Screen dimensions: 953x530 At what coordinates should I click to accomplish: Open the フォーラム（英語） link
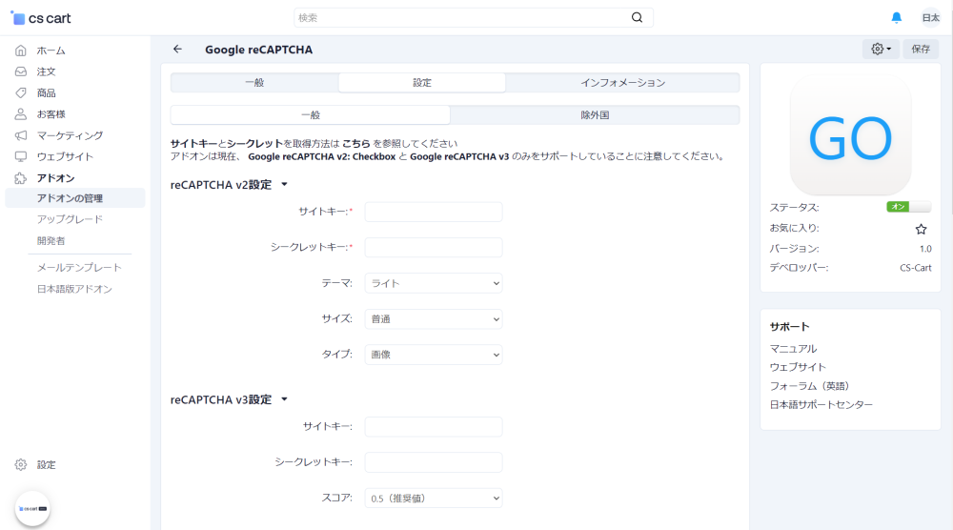809,386
